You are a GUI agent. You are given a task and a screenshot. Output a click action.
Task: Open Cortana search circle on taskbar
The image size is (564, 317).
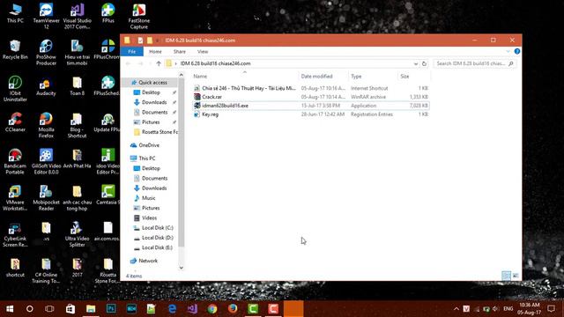(x=30, y=309)
